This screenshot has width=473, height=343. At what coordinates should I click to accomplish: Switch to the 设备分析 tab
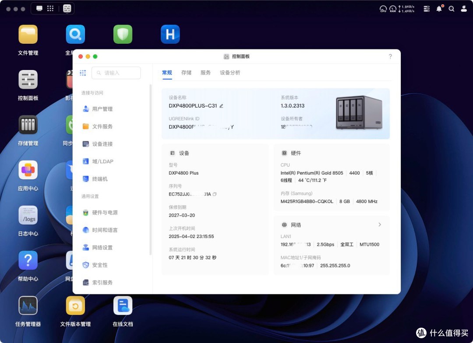(x=230, y=72)
